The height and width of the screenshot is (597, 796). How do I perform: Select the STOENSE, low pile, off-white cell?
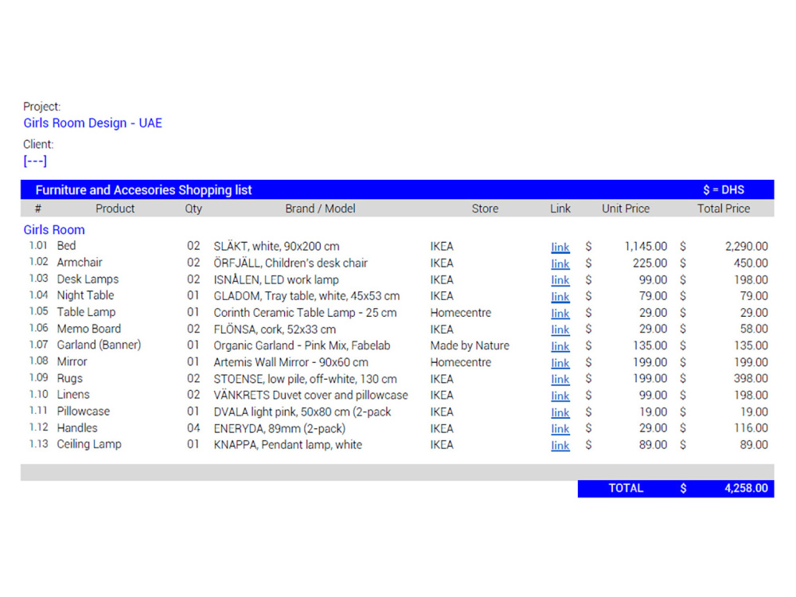tap(305, 379)
